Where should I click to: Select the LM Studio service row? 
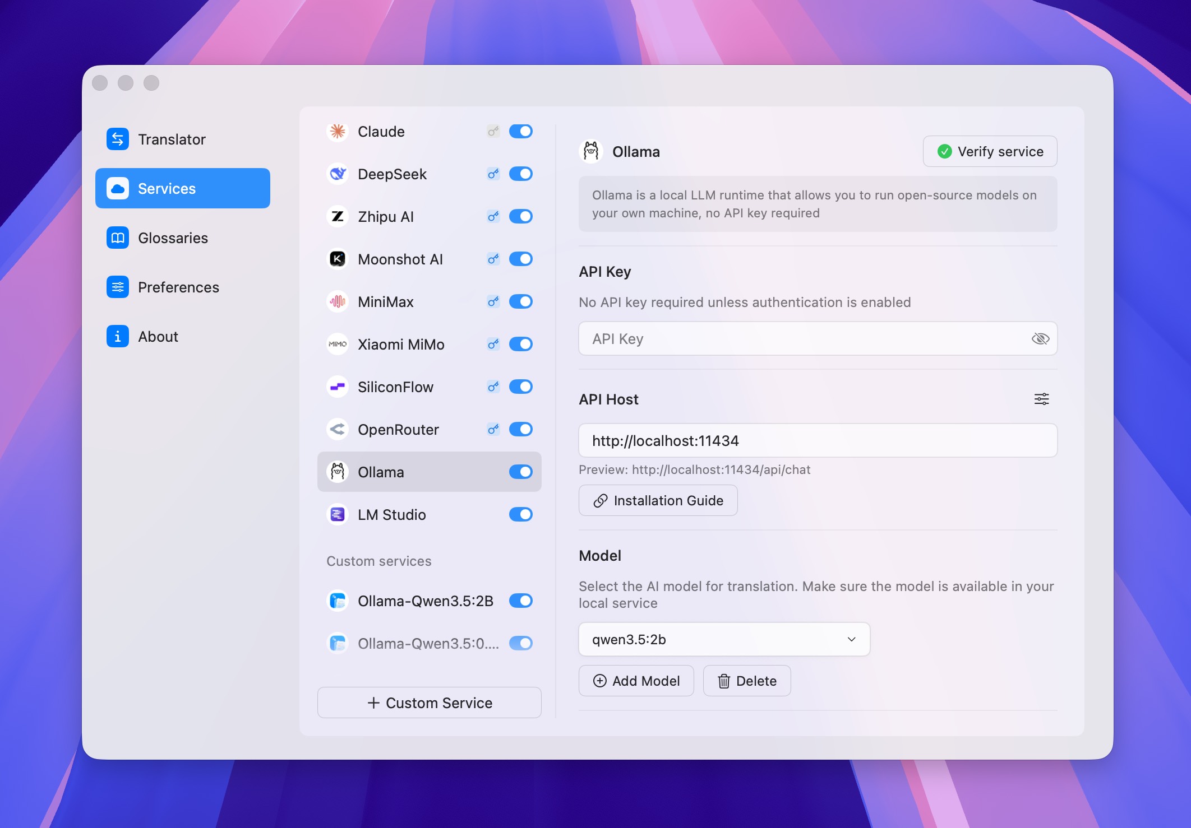(430, 515)
